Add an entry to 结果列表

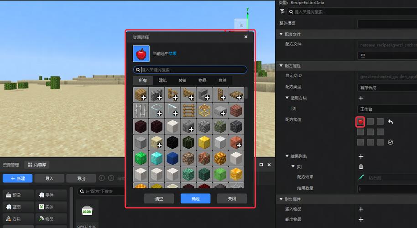[x=361, y=156]
